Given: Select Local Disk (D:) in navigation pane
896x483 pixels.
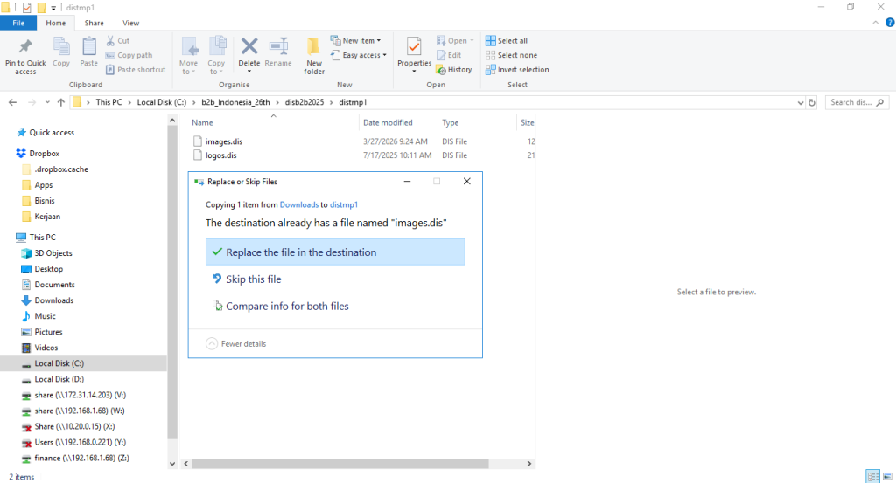Looking at the screenshot, I should click(x=59, y=379).
